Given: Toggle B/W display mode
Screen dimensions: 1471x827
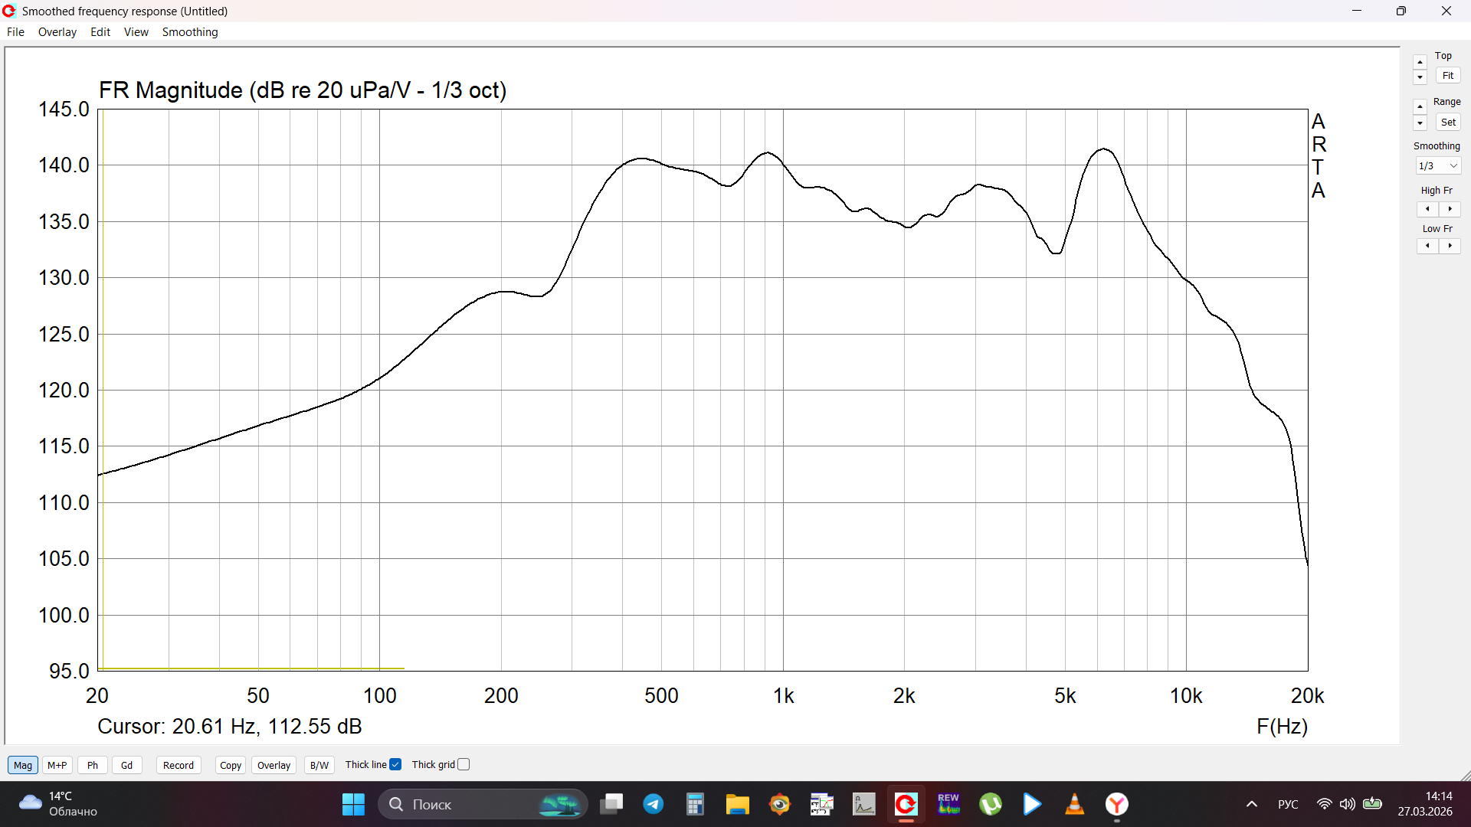Looking at the screenshot, I should pos(319,765).
